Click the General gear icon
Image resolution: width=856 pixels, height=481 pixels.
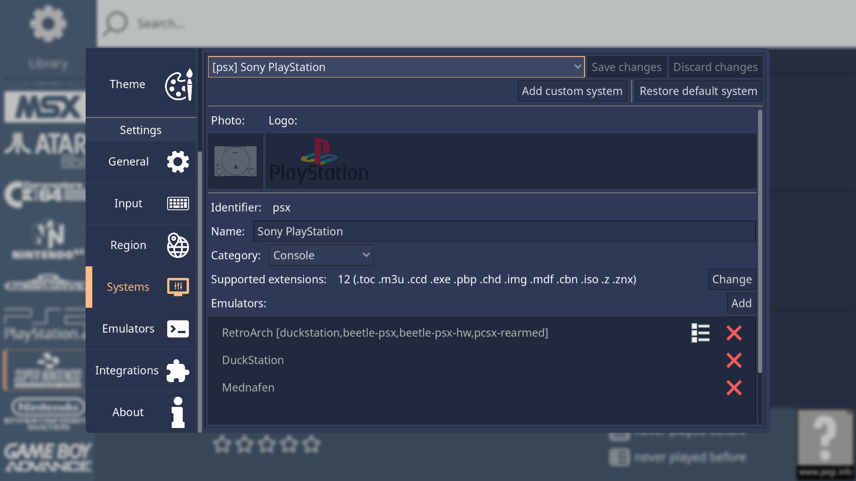(178, 162)
